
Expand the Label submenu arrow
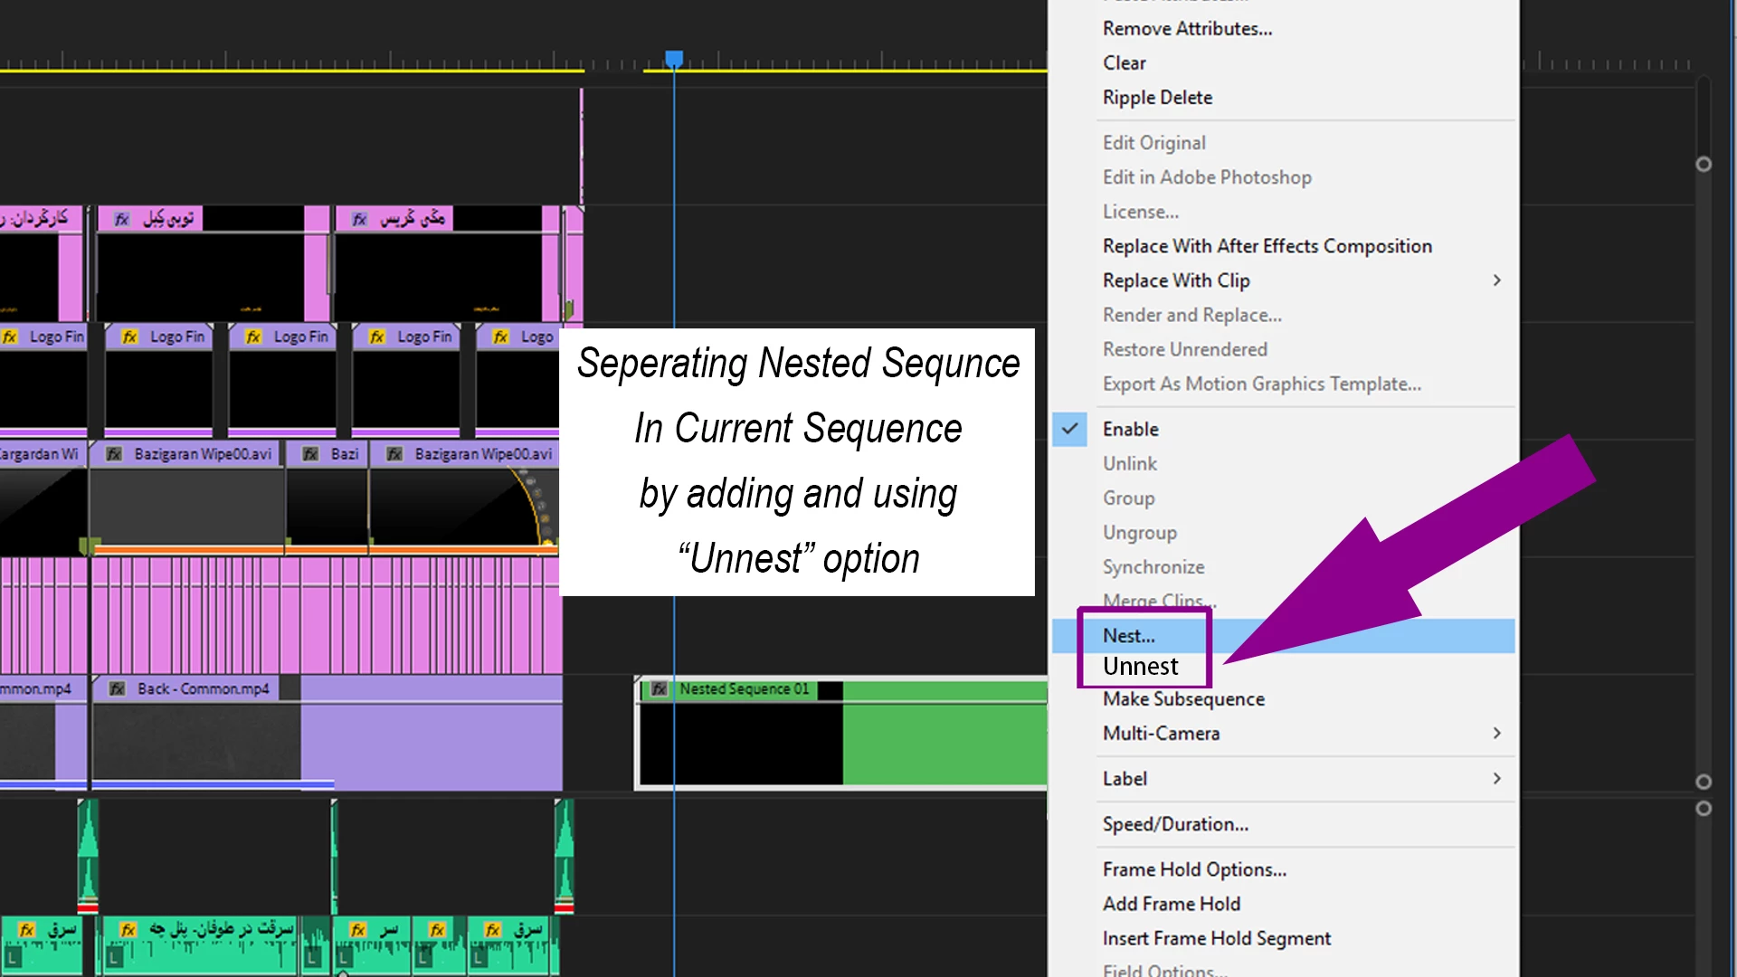pyautogui.click(x=1496, y=779)
